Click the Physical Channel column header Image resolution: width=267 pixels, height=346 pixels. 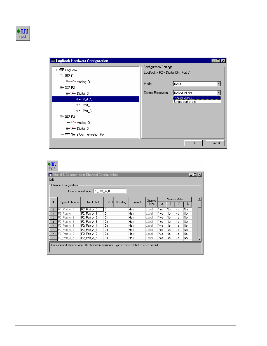point(69,202)
